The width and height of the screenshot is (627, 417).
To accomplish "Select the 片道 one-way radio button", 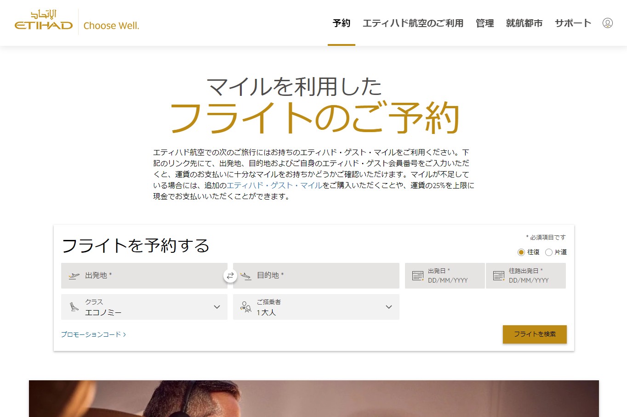I will tap(548, 252).
